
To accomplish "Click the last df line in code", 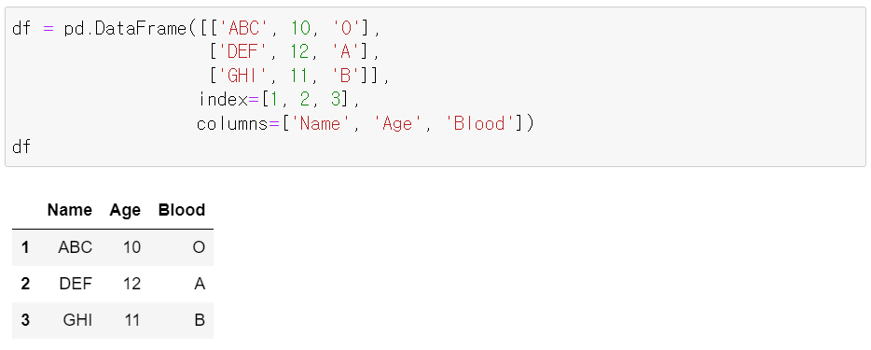I will (x=21, y=147).
